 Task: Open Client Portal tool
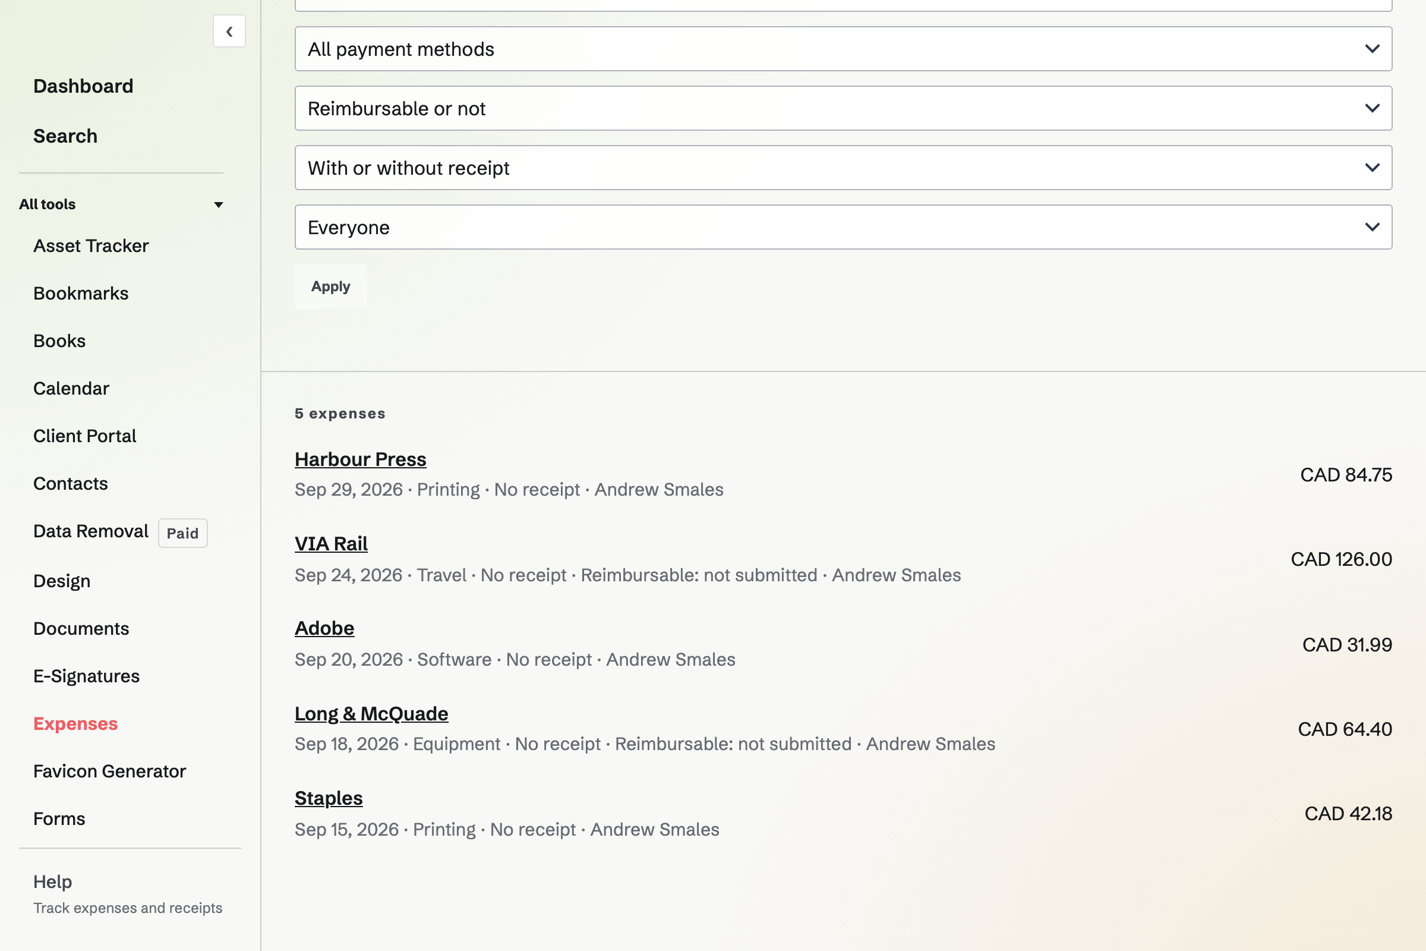click(x=84, y=436)
